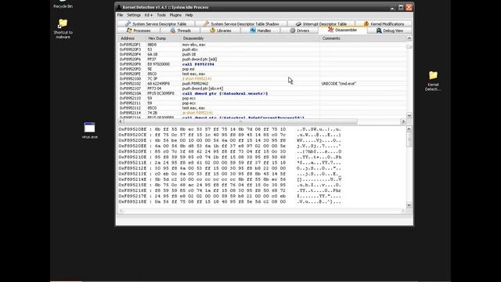501x282 pixels.
Task: Click the Interrupt Descriptor Table chip icon
Action: (x=298, y=24)
